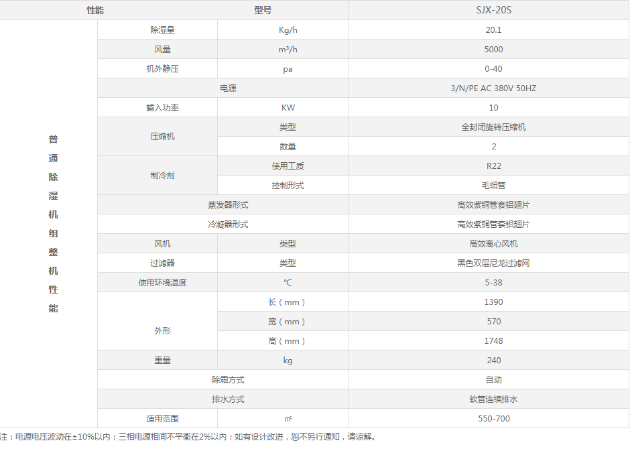Select the 适用范围 value 550-700
Image resolution: width=630 pixels, height=449 pixels.
(493, 419)
